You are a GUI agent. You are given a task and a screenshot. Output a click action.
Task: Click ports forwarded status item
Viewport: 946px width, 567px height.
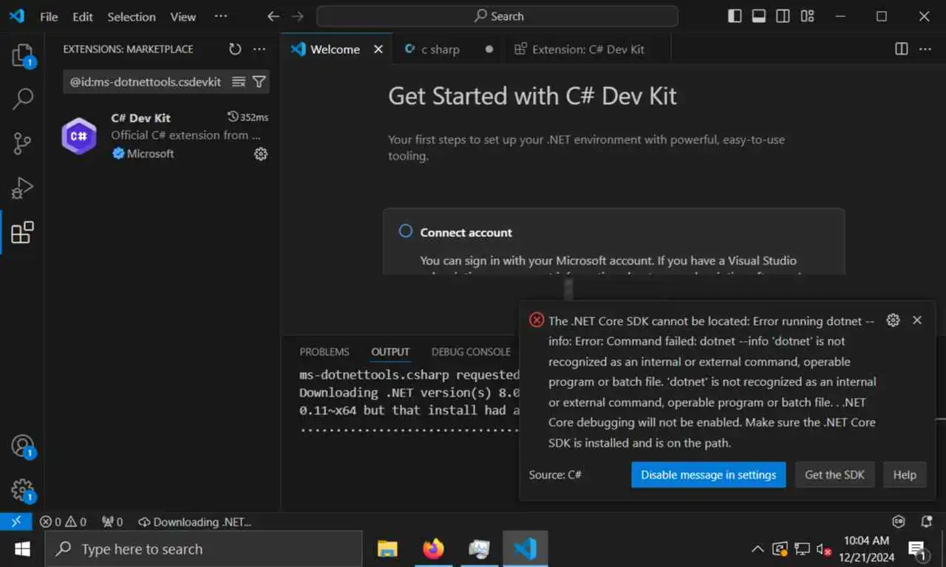pos(112,522)
